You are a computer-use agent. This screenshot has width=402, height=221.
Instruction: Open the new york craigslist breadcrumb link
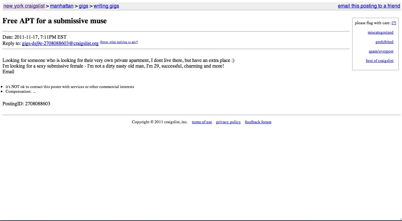24,6
